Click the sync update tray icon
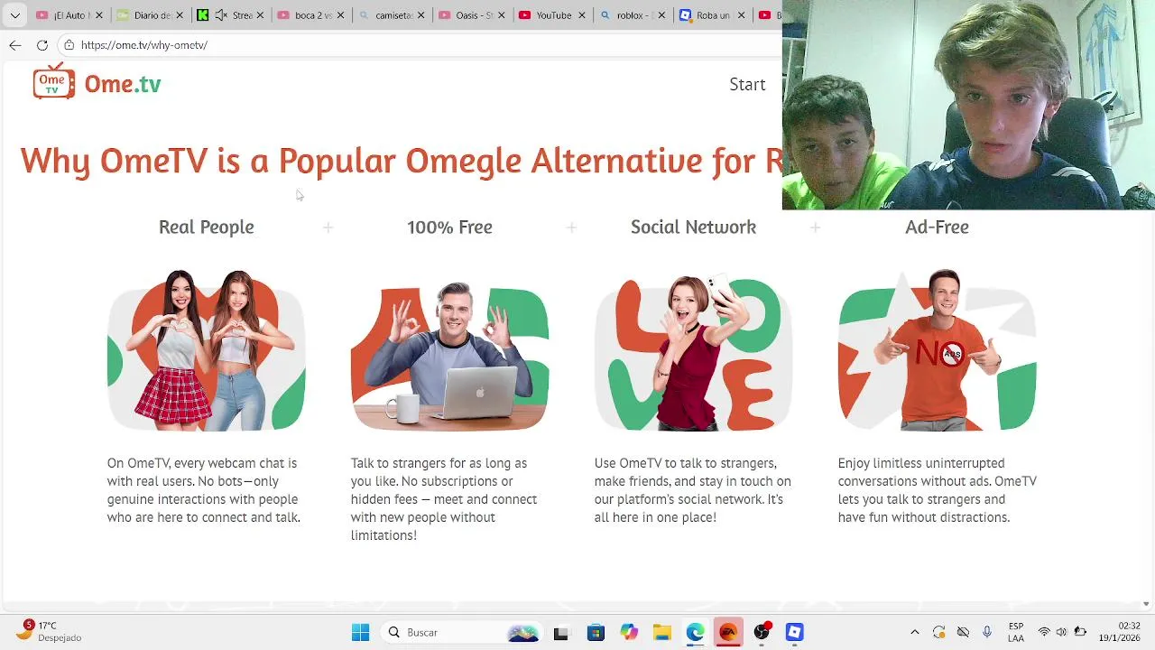Viewport: 1155px width, 650px height. [939, 632]
